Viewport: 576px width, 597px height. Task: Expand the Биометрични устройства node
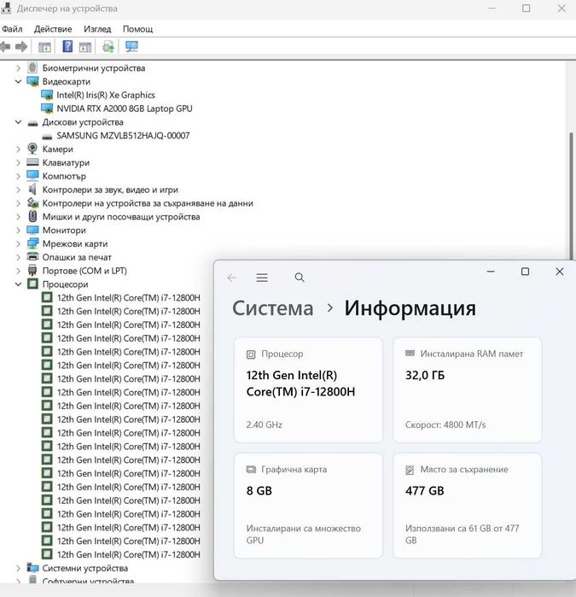point(18,68)
